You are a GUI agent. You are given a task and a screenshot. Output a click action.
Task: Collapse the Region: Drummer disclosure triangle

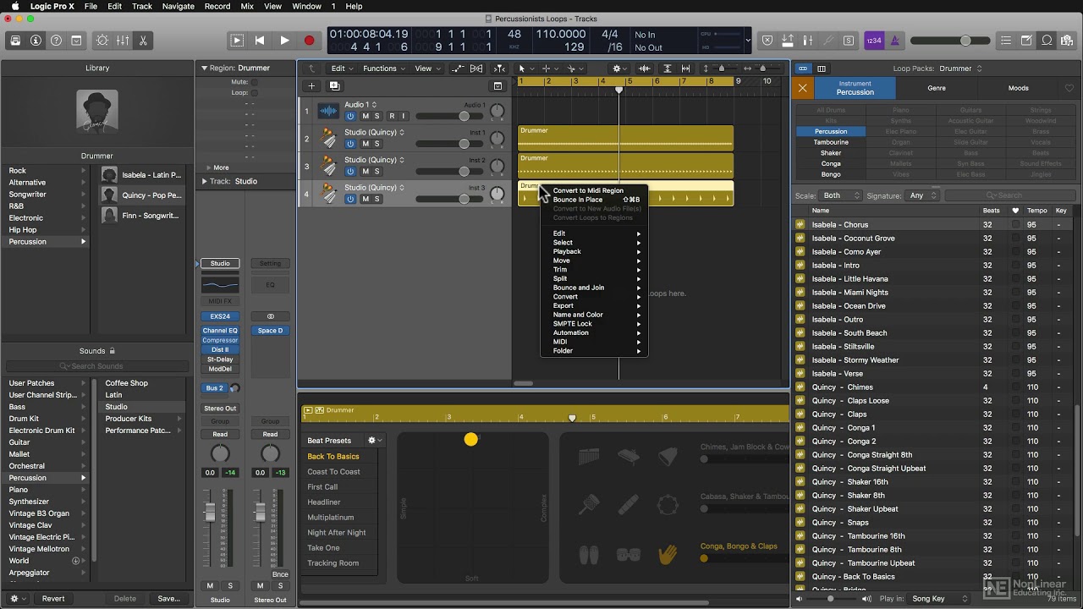pos(204,68)
